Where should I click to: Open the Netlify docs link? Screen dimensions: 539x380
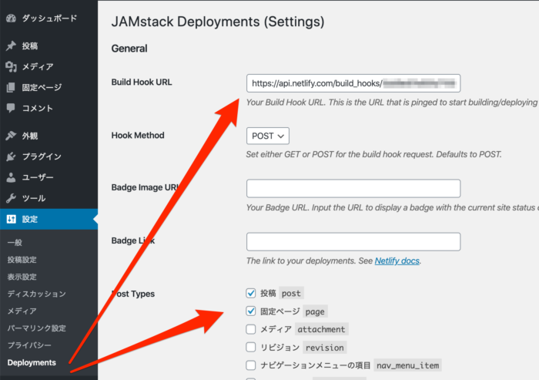(x=397, y=261)
